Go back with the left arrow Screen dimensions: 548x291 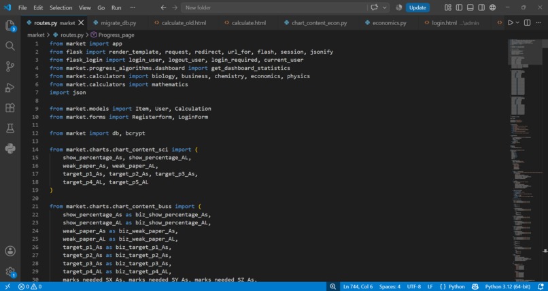163,7
